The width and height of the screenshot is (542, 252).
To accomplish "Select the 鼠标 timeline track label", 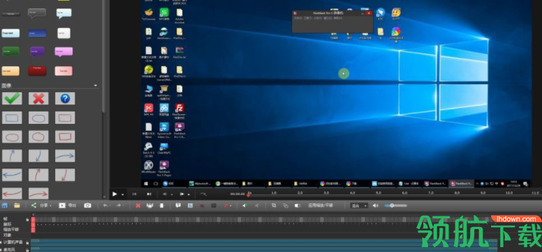I will pyautogui.click(x=7, y=224).
